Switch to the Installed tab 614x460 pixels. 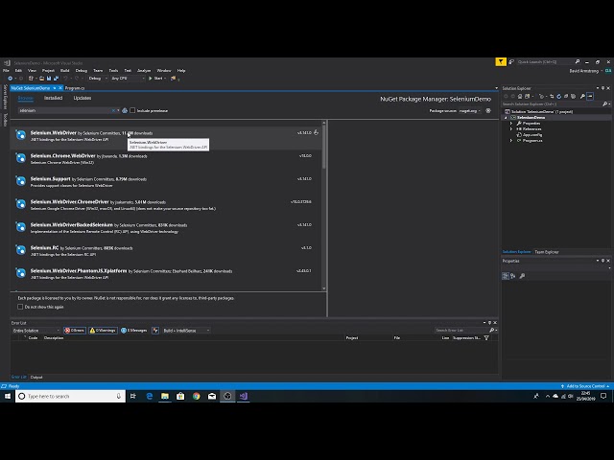coord(54,98)
